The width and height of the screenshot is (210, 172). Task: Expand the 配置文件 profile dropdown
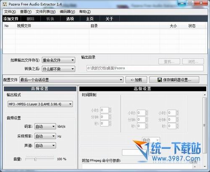[x=71, y=80]
